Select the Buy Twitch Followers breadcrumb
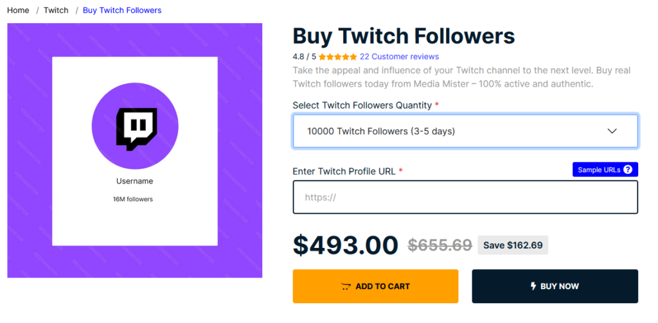The height and width of the screenshot is (323, 658). coord(122,10)
